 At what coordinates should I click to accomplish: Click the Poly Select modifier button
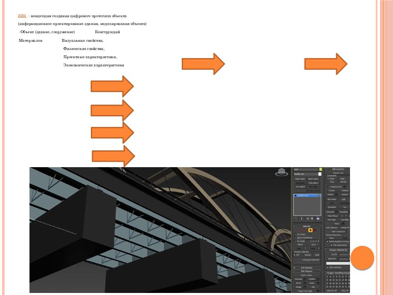[313, 183]
